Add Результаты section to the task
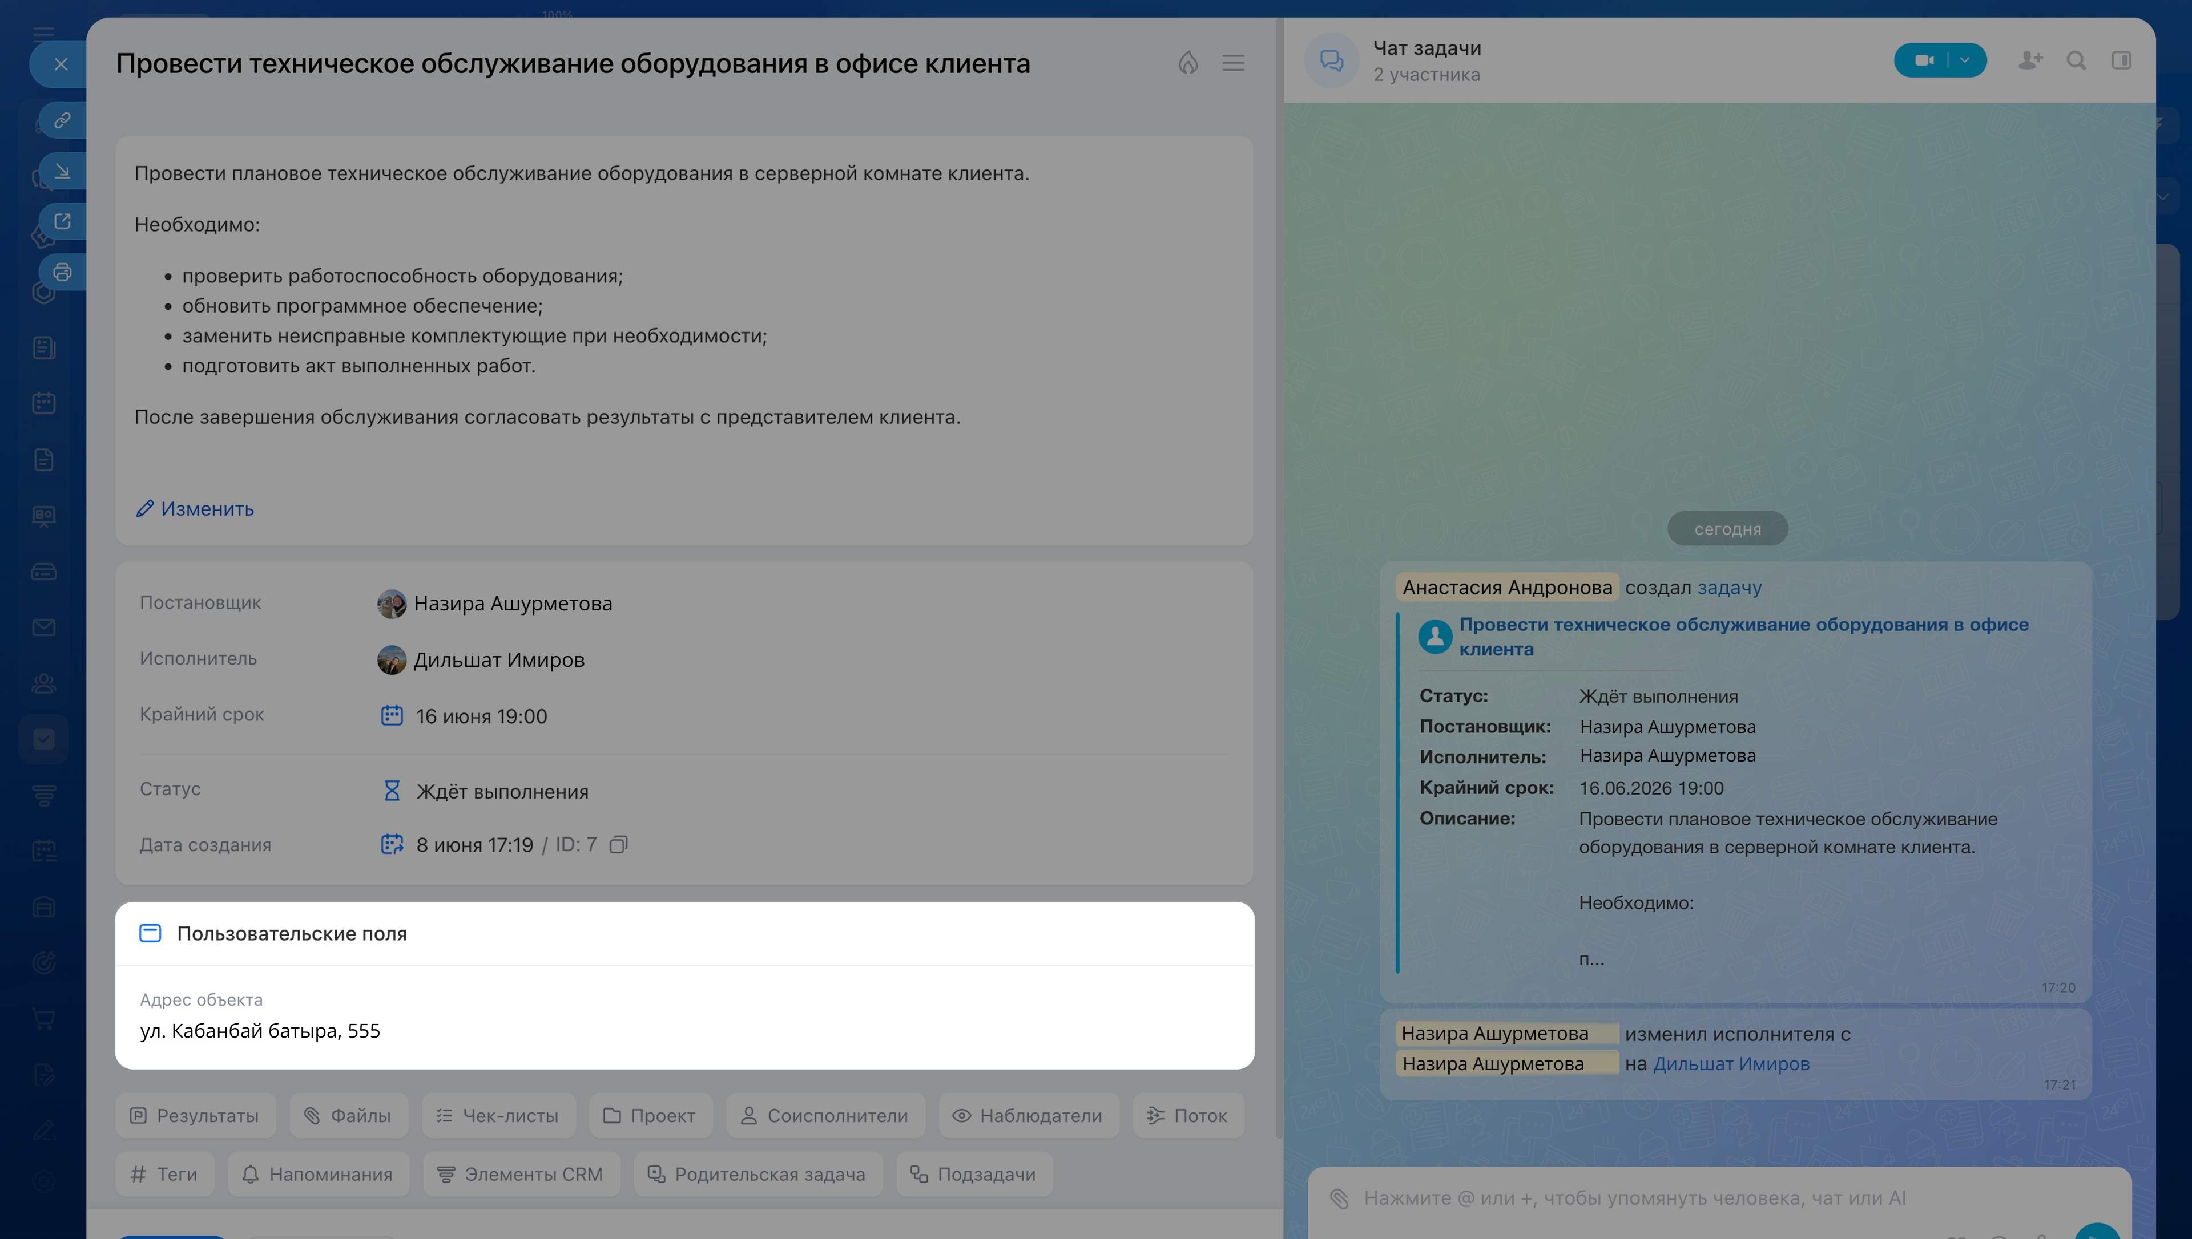2192x1239 pixels. click(195, 1116)
